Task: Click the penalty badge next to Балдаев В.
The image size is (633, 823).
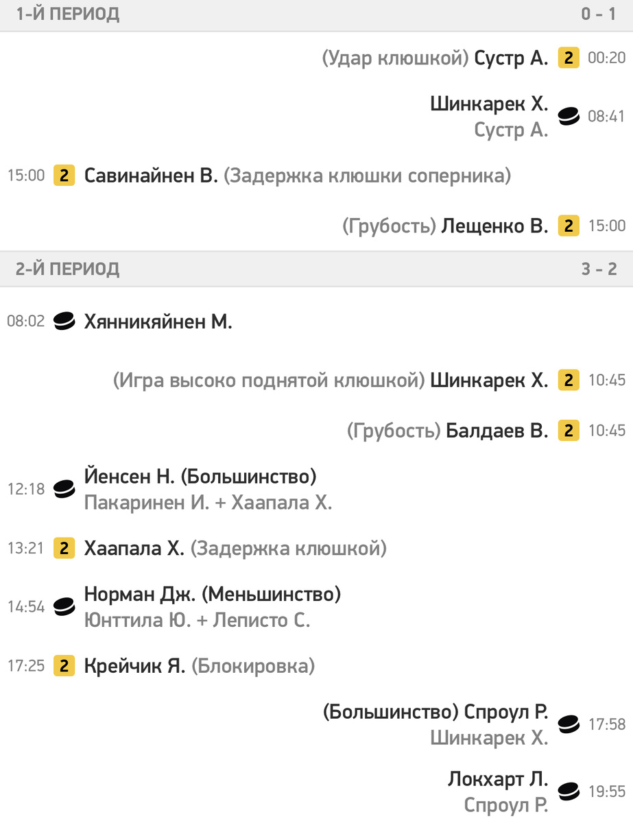Action: tap(569, 430)
